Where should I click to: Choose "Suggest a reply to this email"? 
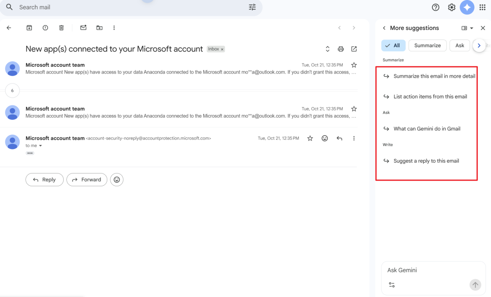(426, 161)
